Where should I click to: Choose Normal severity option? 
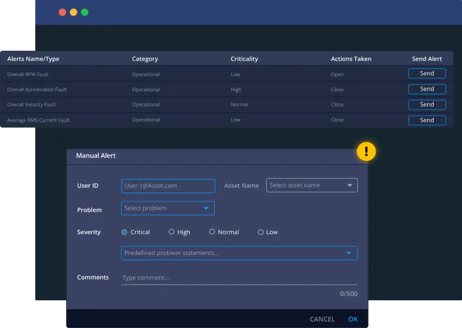212,232
